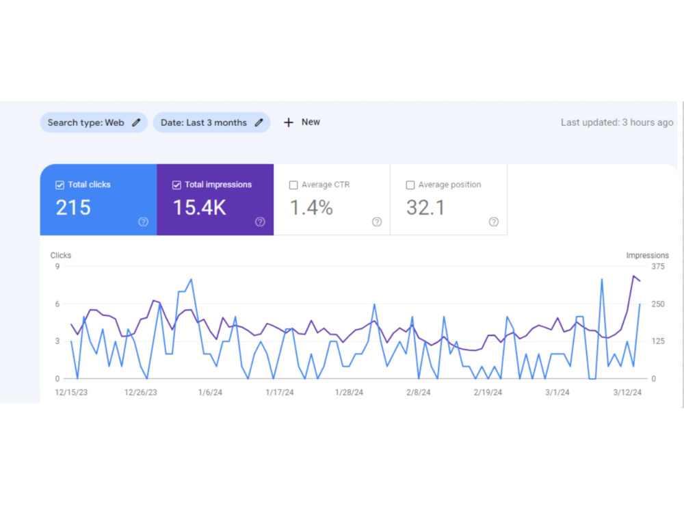The height and width of the screenshot is (513, 684).
Task: Click the 2/19/24 date label
Action: (488, 392)
